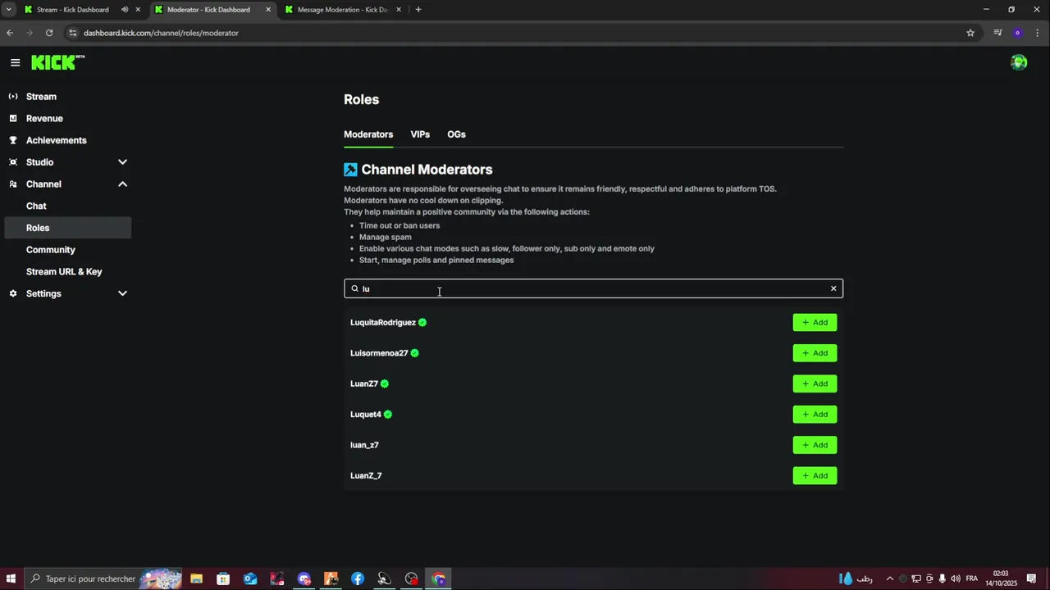The image size is (1050, 590).
Task: Mute the Stream tab audio icon
Action: (125, 10)
